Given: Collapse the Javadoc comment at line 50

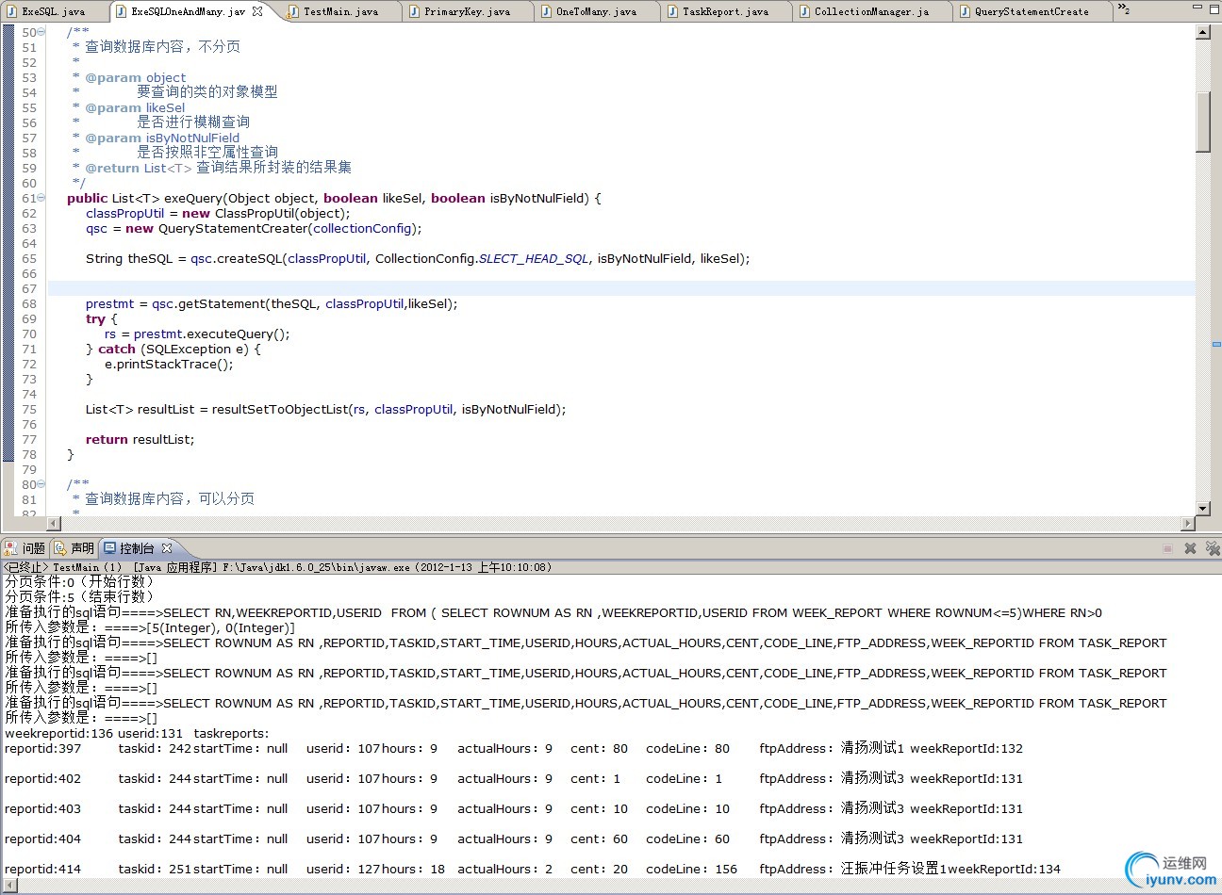Looking at the screenshot, I should pos(41,32).
